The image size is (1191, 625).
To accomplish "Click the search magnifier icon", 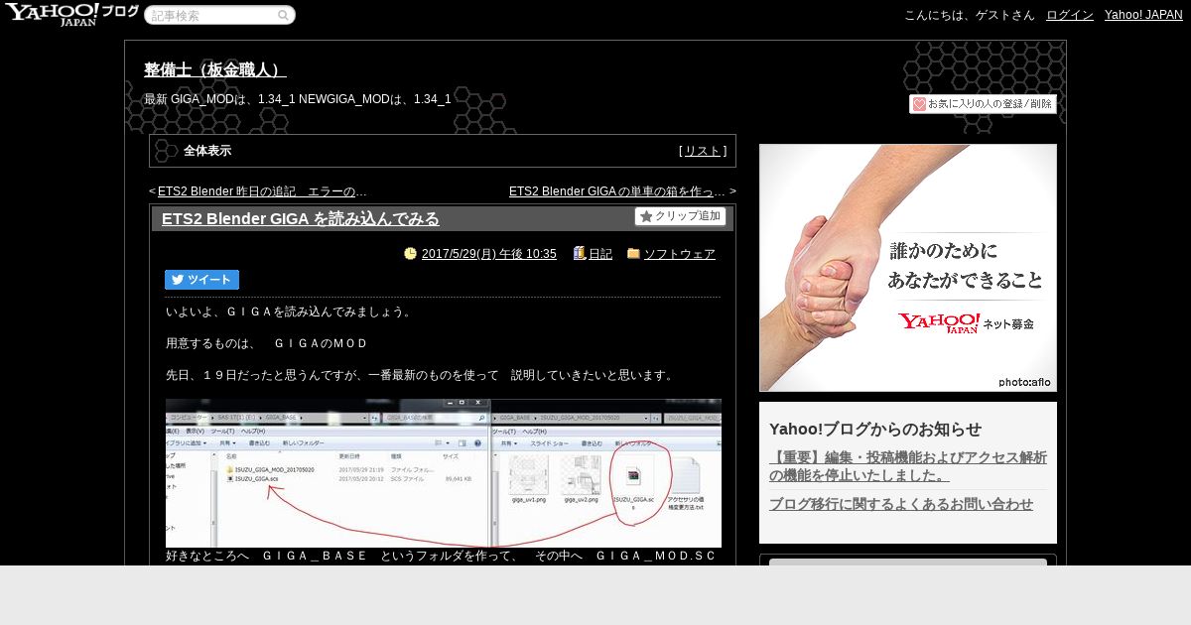I will tap(283, 15).
